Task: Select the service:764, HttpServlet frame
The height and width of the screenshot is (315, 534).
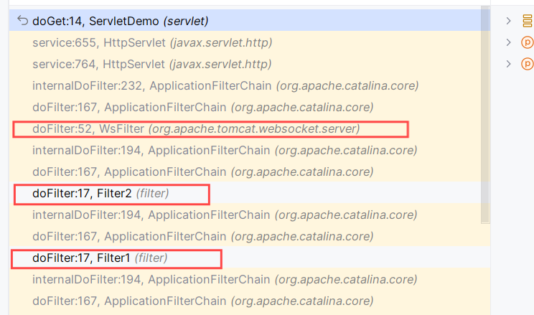Action: pyautogui.click(x=151, y=64)
